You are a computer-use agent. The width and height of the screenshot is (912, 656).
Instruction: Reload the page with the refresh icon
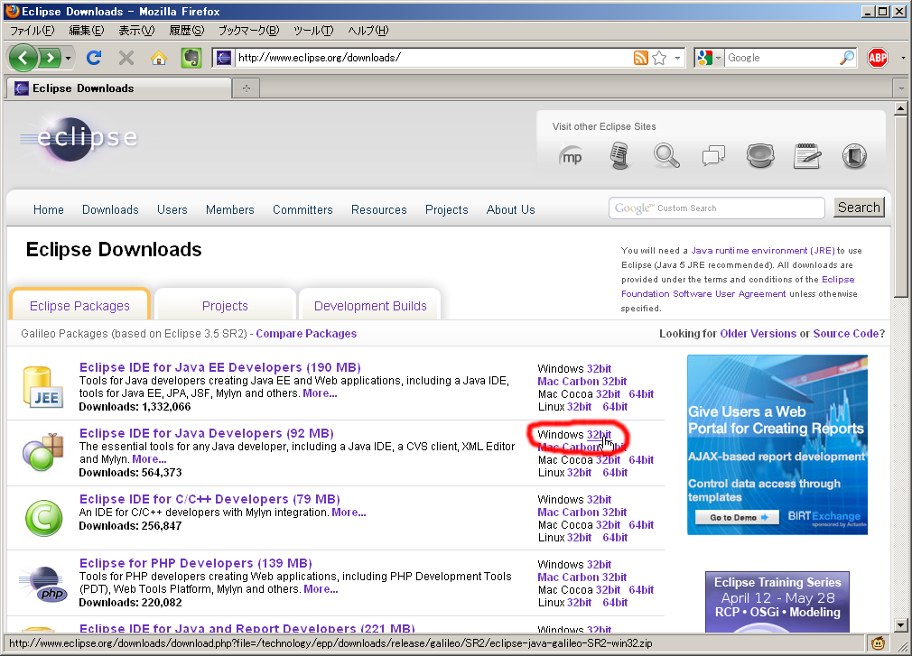[94, 58]
